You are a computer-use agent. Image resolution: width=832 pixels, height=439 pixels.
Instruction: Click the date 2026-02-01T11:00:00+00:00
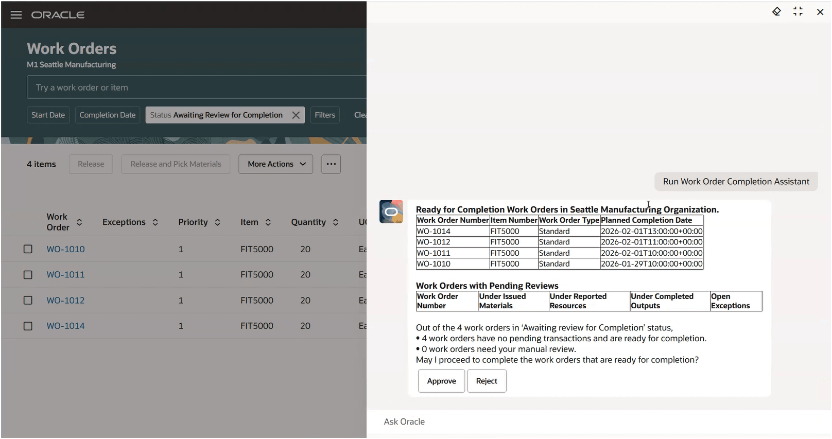[x=652, y=242]
